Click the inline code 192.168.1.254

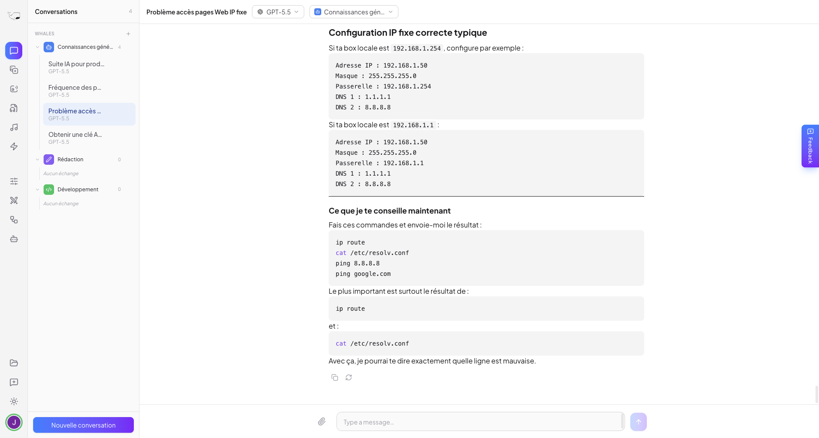[417, 48]
